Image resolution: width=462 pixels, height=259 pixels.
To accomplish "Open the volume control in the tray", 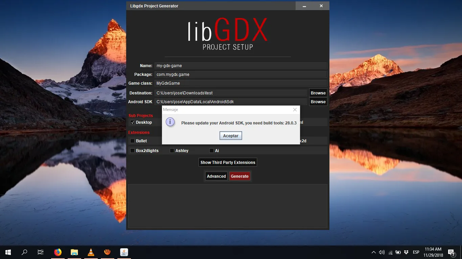I will click(x=382, y=252).
